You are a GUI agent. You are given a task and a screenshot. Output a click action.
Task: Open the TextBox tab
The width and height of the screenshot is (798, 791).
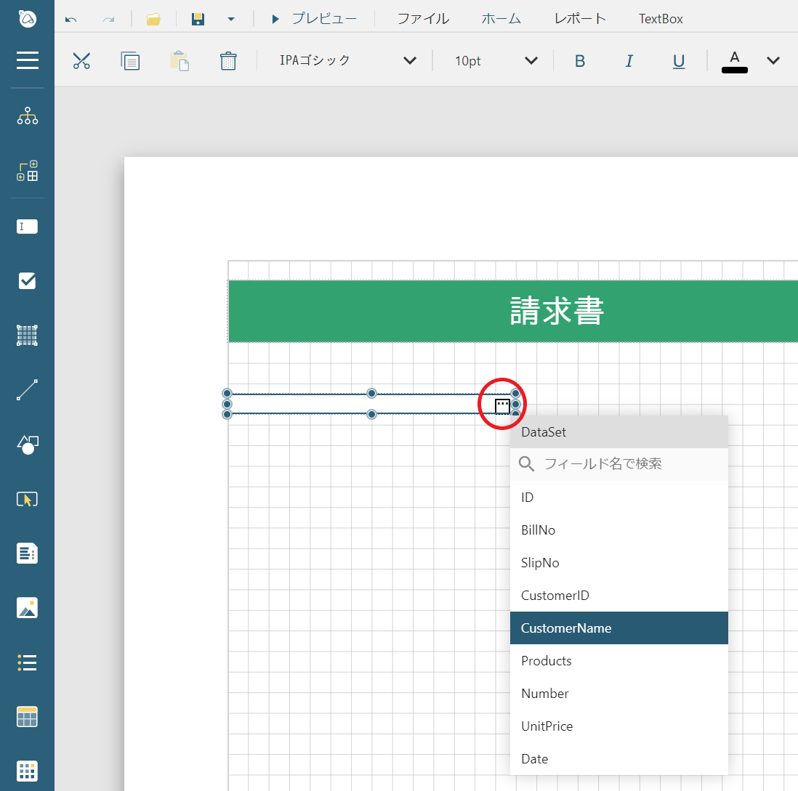click(661, 19)
